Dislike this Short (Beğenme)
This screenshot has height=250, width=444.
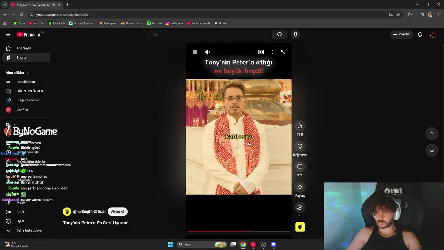coord(300,146)
